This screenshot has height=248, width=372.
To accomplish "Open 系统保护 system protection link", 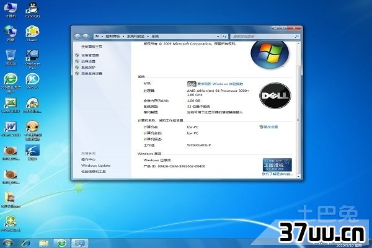I will 88,68.
